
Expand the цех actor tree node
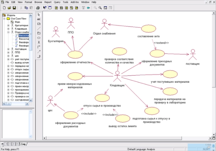tap(8, 56)
